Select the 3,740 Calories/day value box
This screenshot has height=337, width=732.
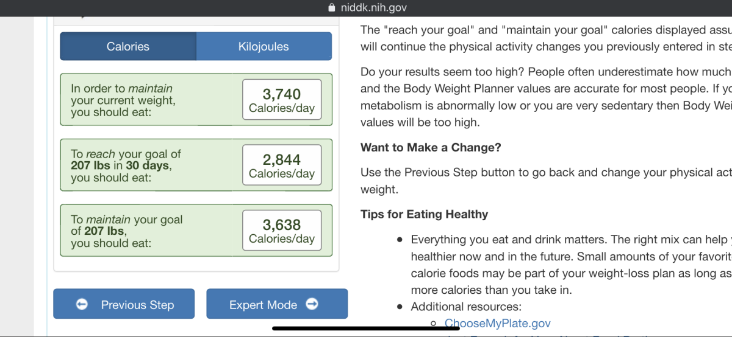(282, 100)
